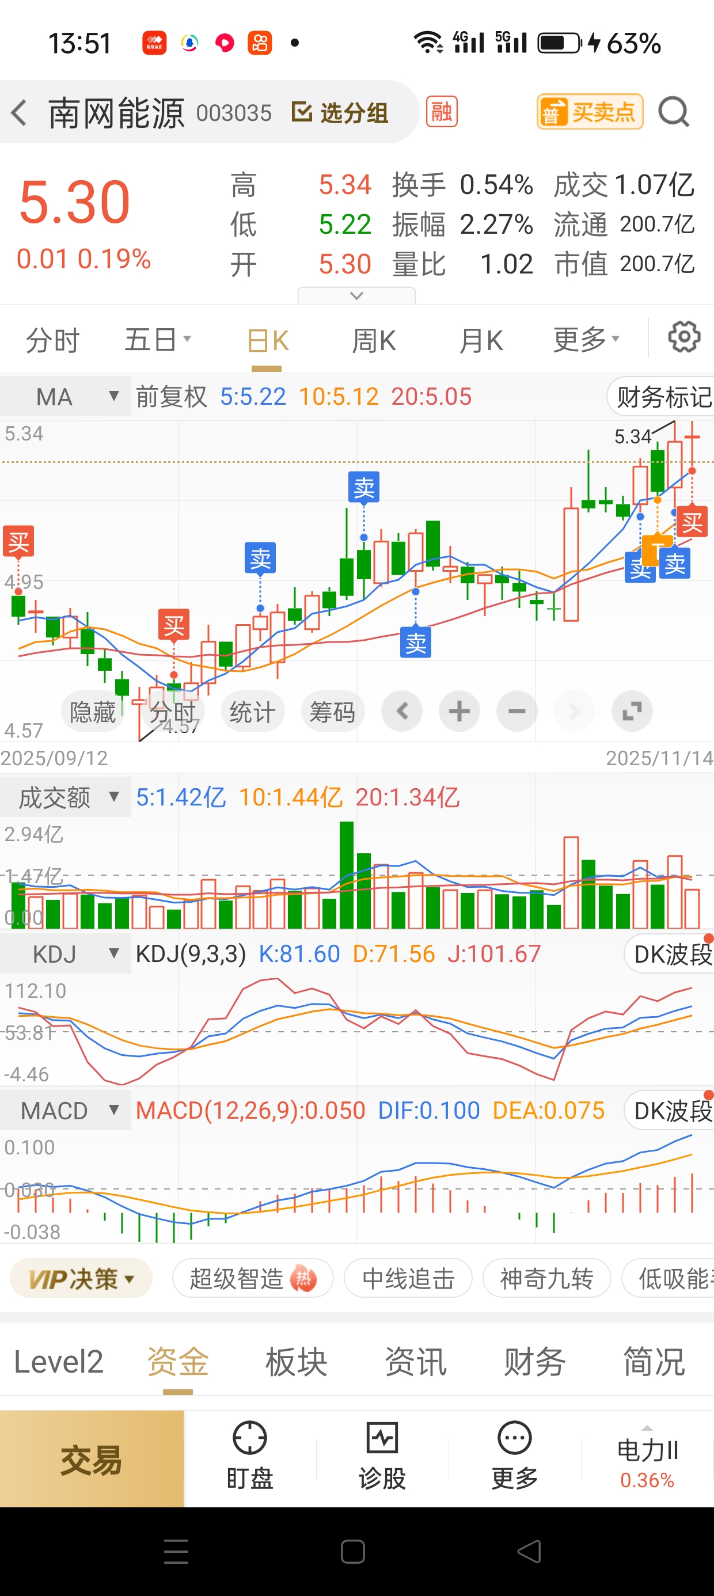714x1596 pixels.
Task: Open 诊股 stock diagnosis icon
Action: pyautogui.click(x=382, y=1456)
